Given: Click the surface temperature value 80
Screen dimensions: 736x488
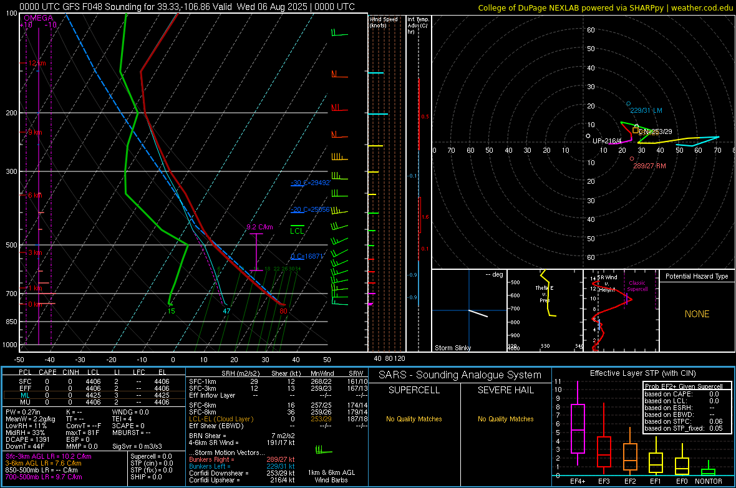Looking at the screenshot, I should tap(283, 311).
